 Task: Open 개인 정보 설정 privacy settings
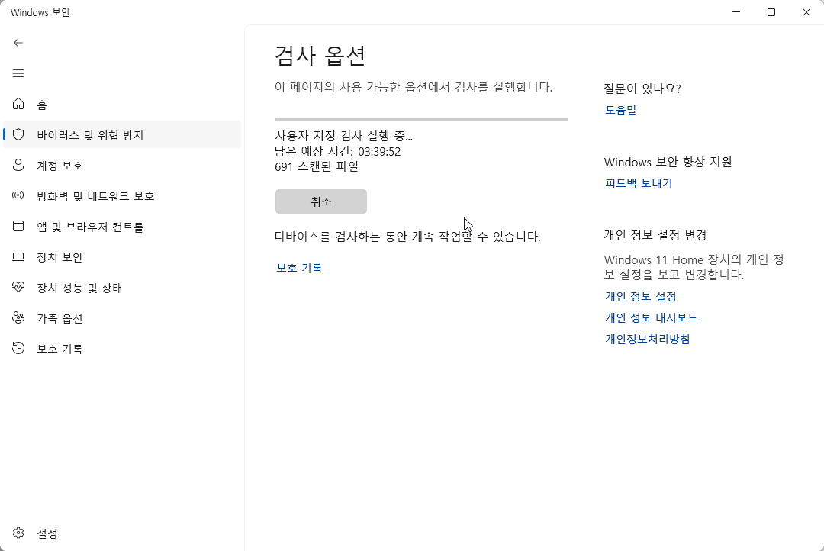tap(639, 296)
